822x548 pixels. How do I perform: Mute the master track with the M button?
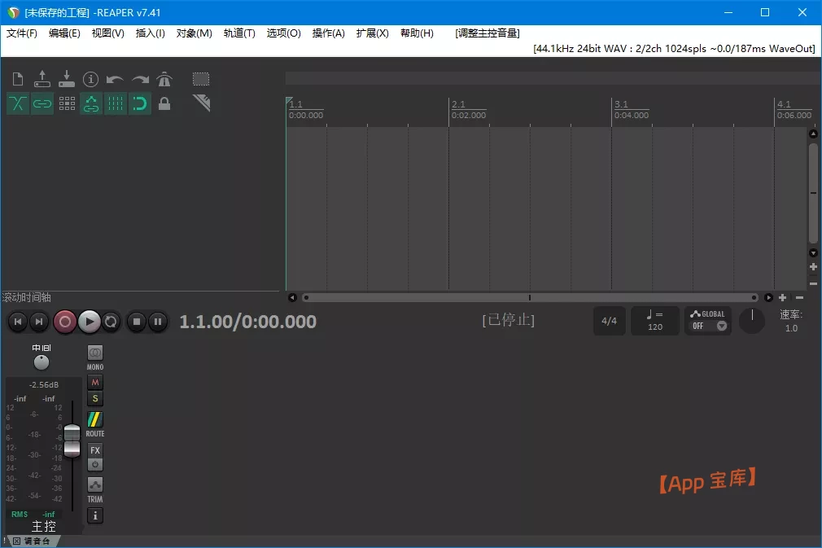(94, 382)
